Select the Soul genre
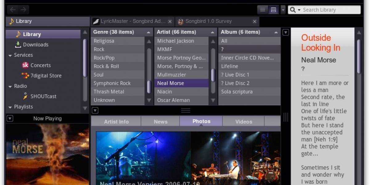Screen dimensions: 370x185 click(x=117, y=75)
